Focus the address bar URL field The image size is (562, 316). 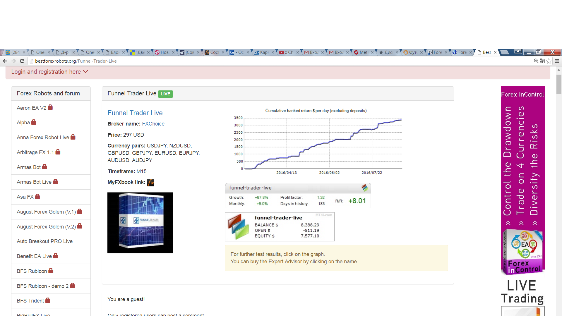[281, 61]
